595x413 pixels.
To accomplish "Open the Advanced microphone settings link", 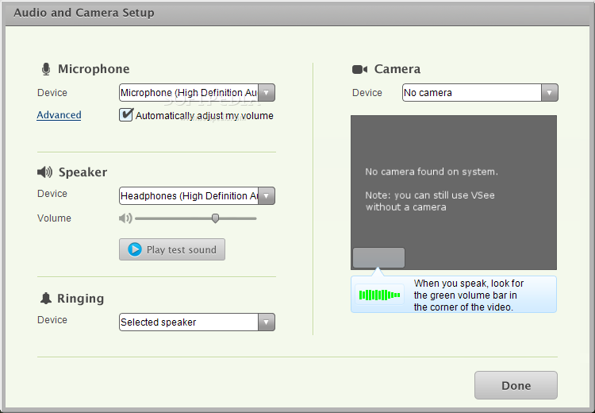I will 59,115.
